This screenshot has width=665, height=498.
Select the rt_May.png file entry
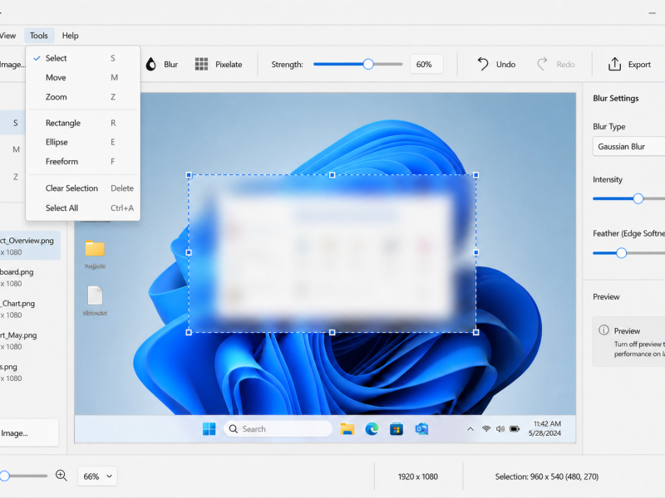(x=30, y=340)
